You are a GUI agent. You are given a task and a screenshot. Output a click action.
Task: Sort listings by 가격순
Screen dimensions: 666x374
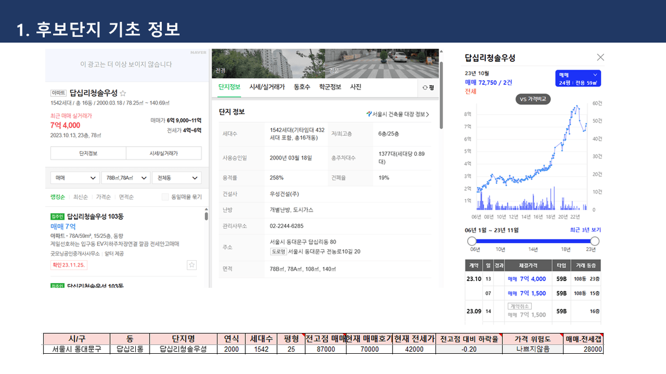click(104, 197)
